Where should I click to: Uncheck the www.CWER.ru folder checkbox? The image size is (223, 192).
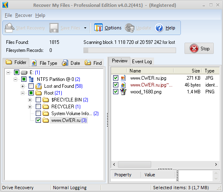[x=38, y=120]
